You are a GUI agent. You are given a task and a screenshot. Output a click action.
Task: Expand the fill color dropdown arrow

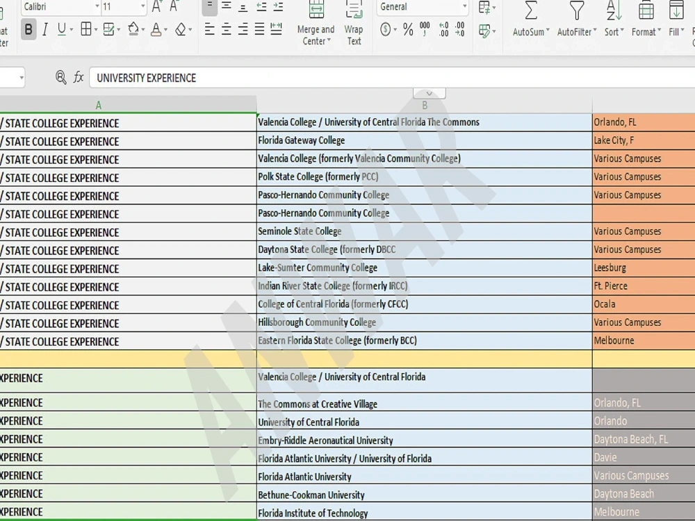click(142, 30)
